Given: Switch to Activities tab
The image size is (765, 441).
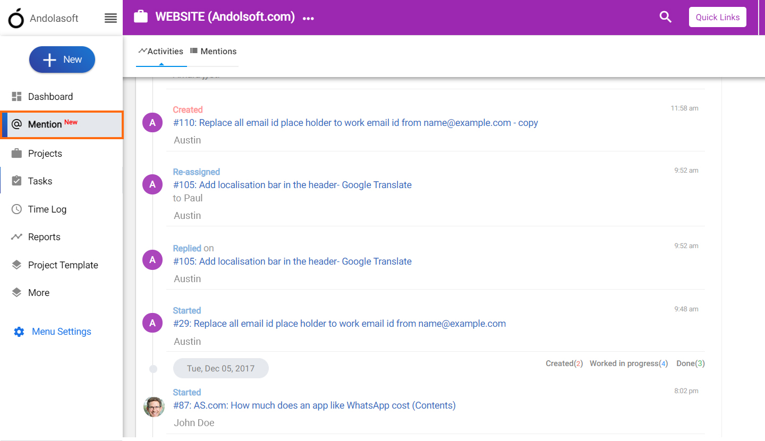Looking at the screenshot, I should pyautogui.click(x=161, y=52).
